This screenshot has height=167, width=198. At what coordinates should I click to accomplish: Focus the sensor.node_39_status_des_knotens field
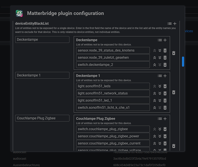point(113,50)
